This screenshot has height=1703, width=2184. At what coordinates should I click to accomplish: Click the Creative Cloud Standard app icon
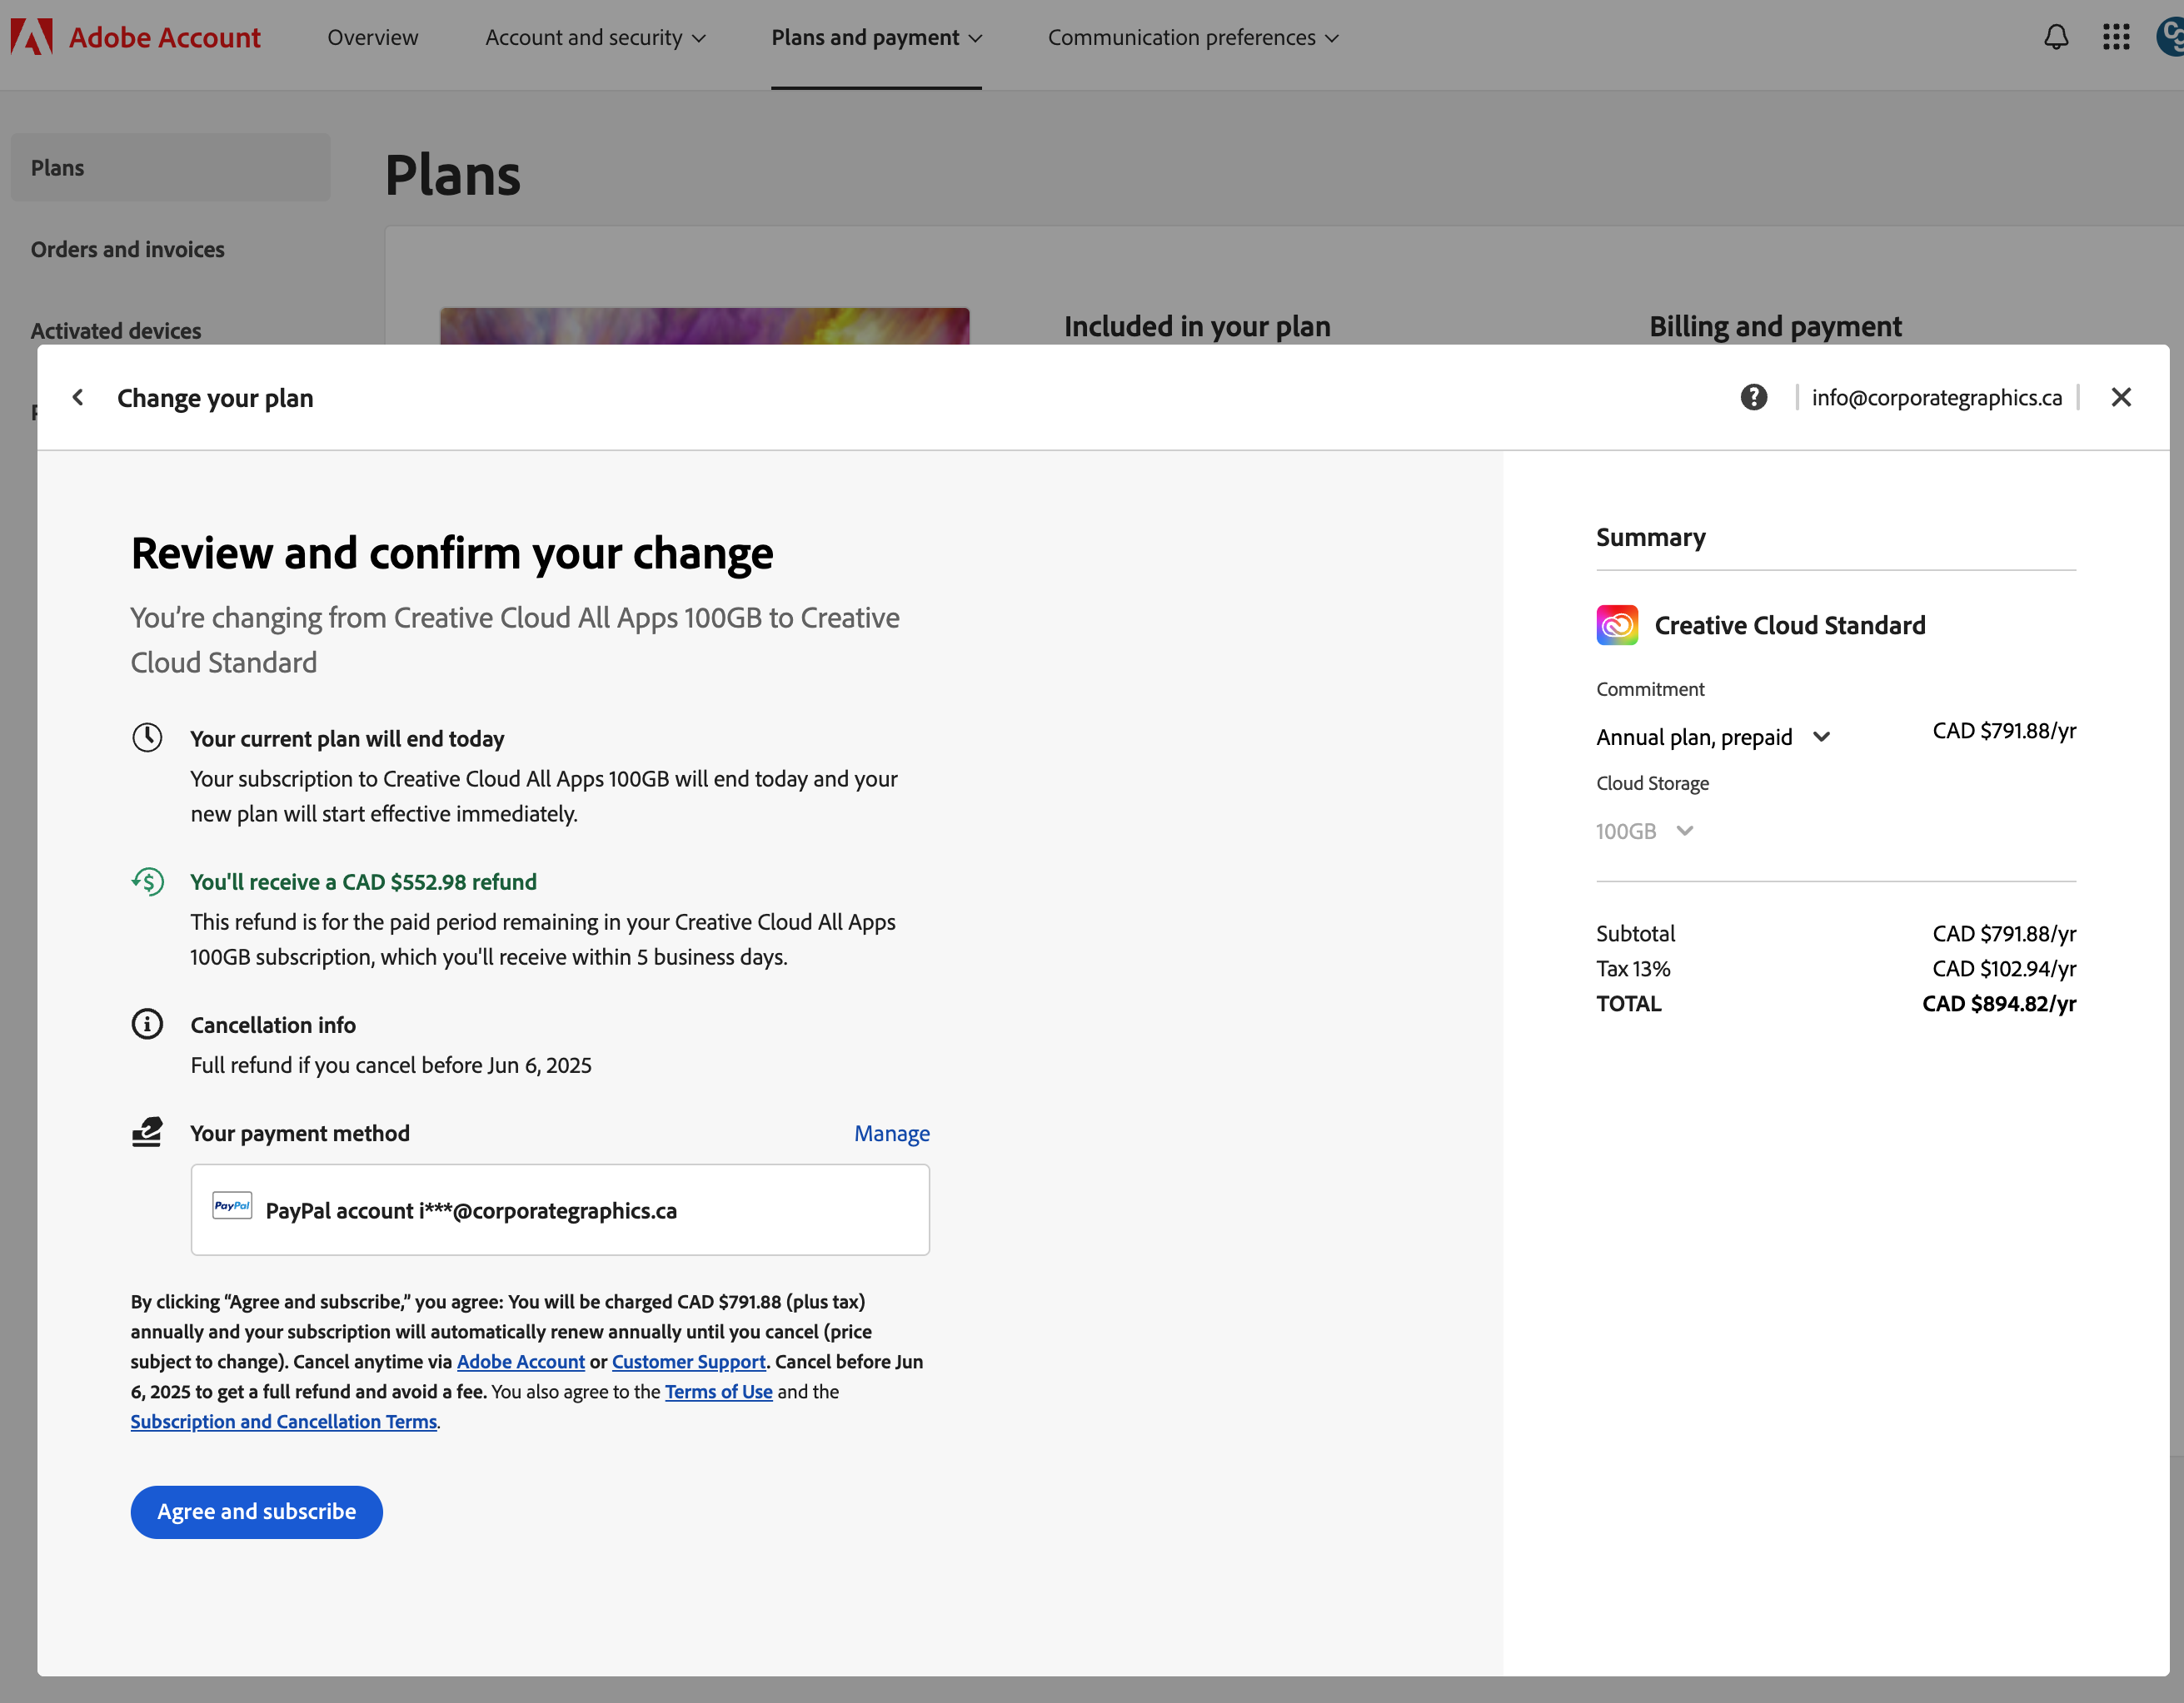pos(1617,626)
